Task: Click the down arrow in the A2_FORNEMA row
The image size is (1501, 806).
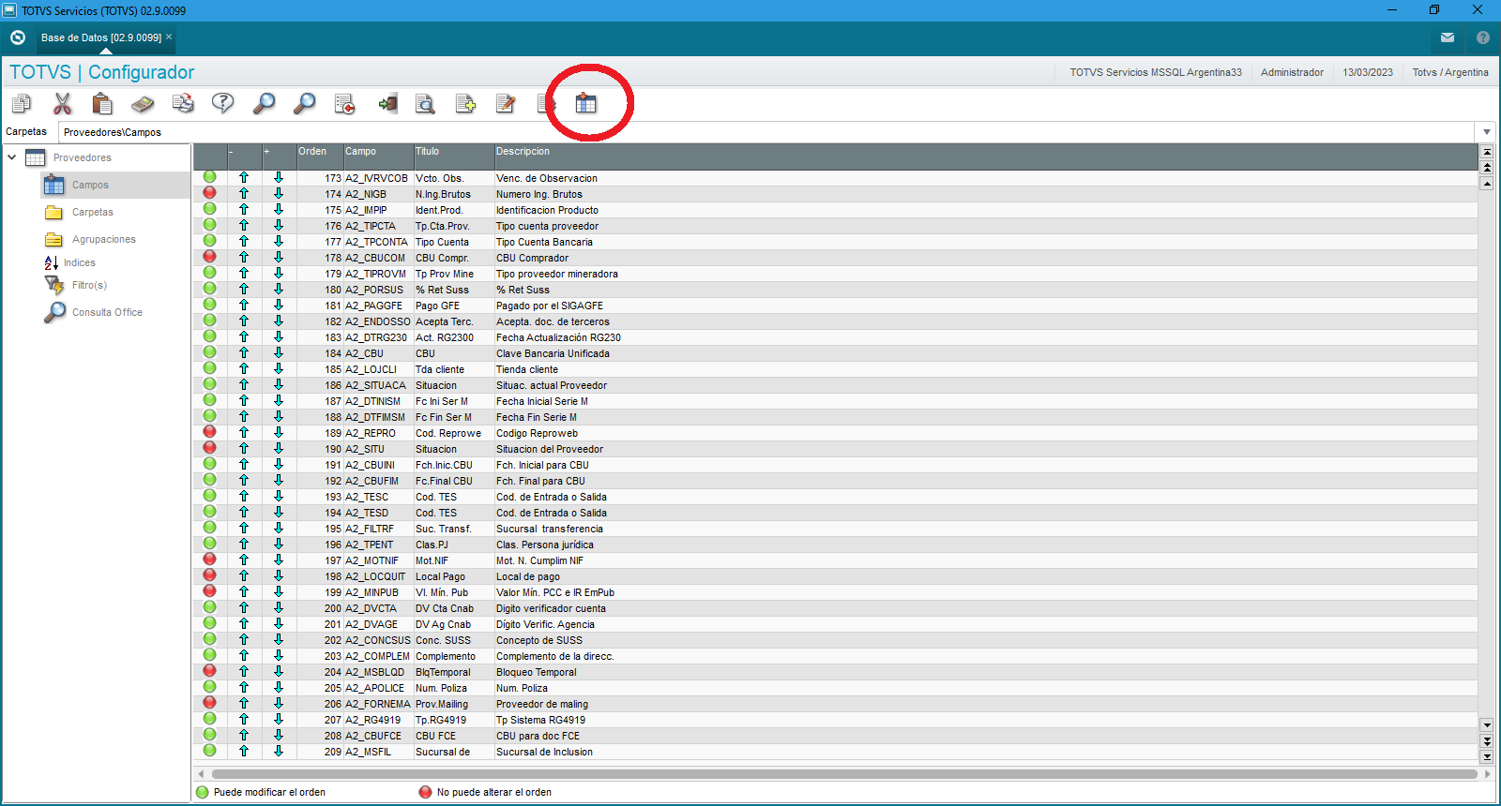Action: click(x=279, y=703)
